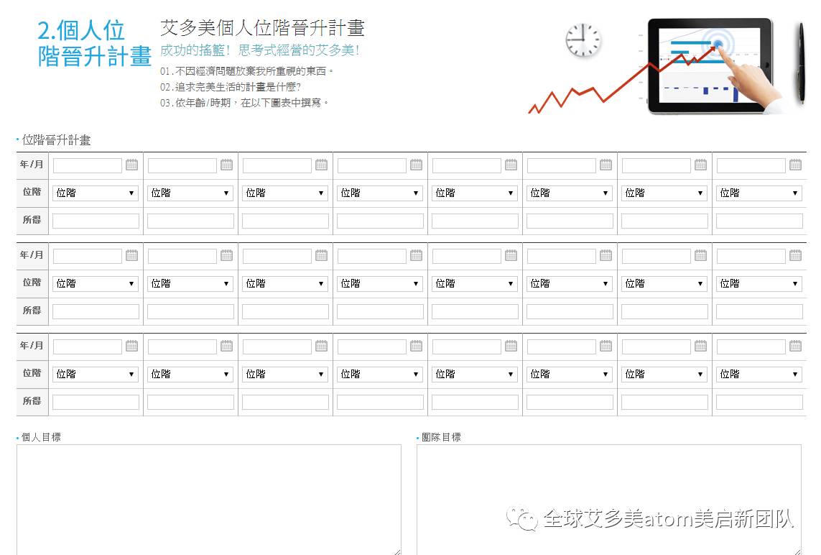The image size is (821, 555).
Task: Click 所得 income field in second table, column 7
Action: click(x=664, y=311)
